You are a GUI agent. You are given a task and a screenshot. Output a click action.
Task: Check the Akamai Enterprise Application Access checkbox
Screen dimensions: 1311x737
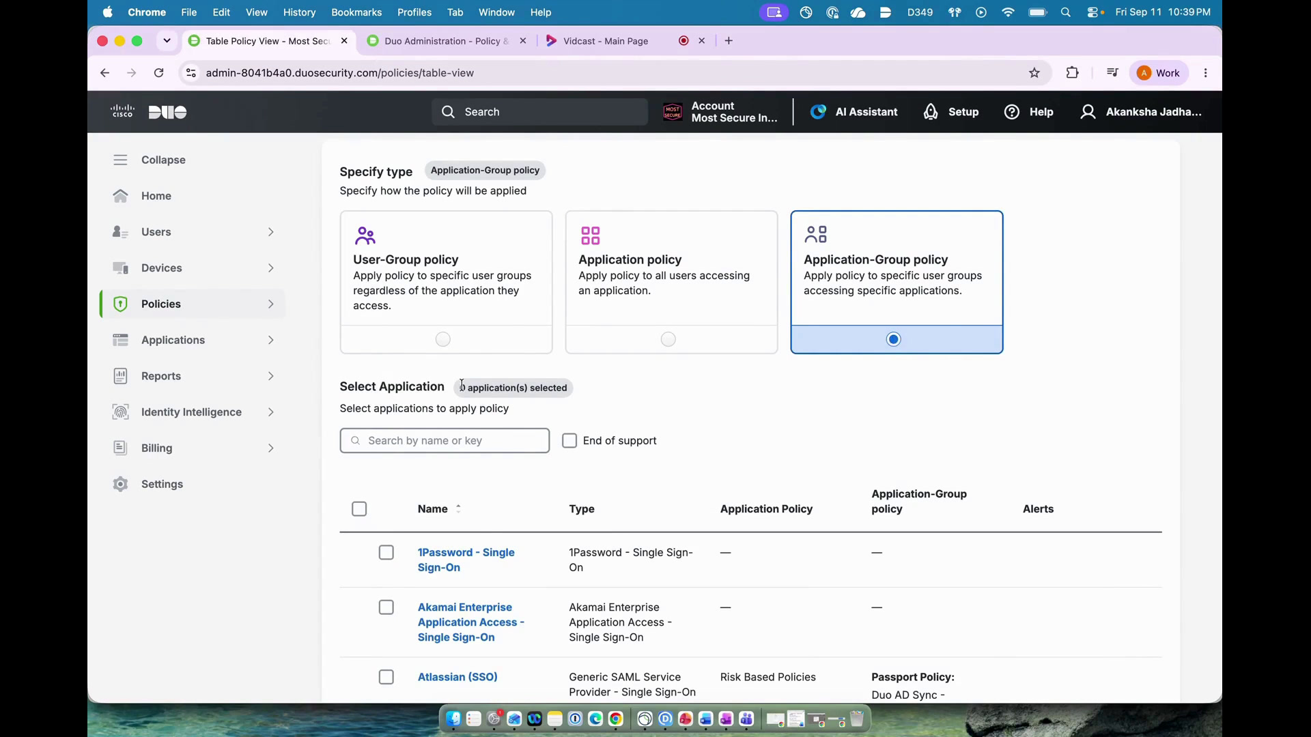pos(386,607)
